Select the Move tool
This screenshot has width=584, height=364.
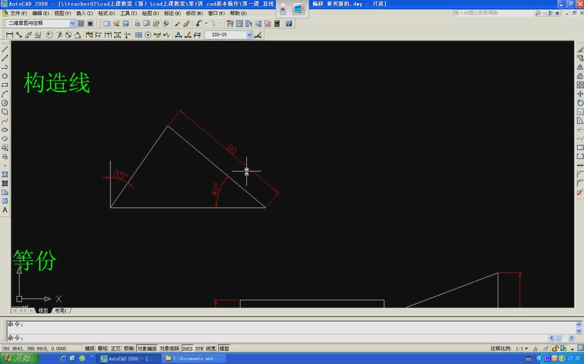(x=580, y=94)
